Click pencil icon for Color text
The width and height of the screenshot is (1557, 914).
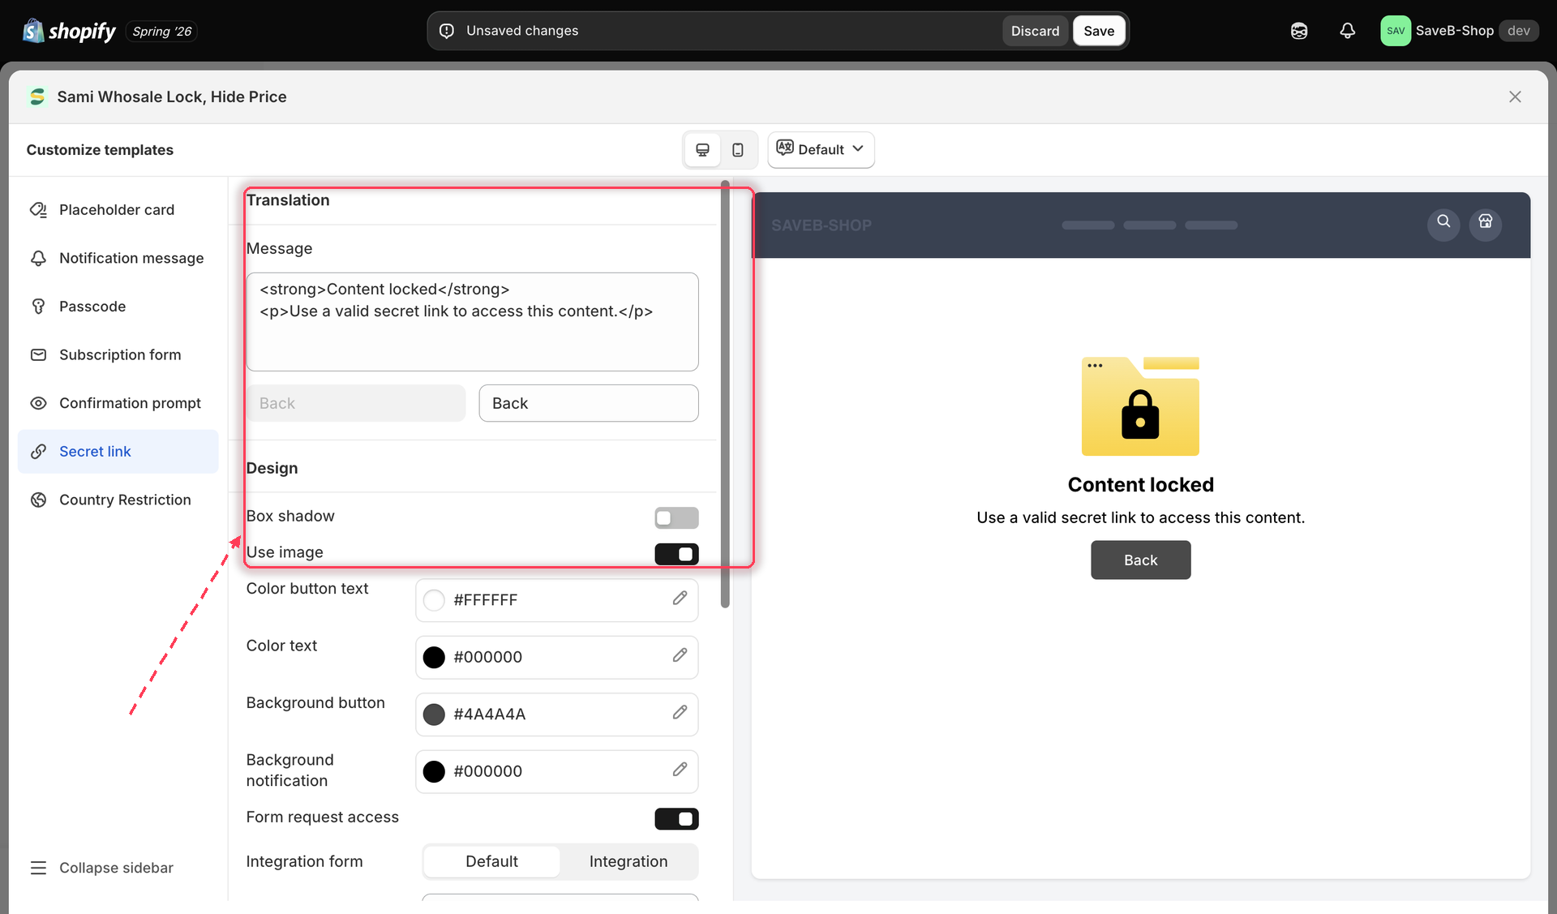680,655
